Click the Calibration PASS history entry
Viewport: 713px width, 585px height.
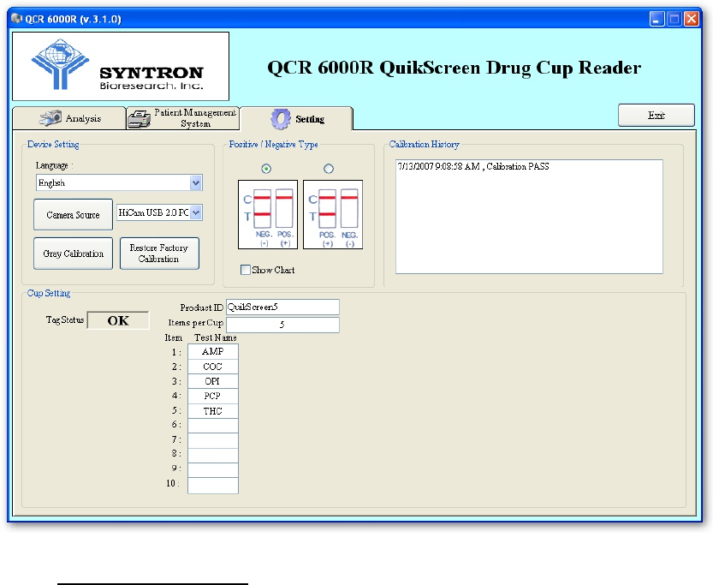click(473, 166)
